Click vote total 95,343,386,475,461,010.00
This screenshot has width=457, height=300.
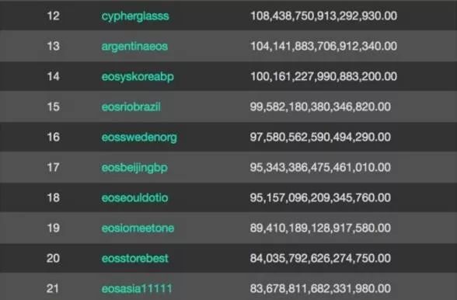[320, 167]
